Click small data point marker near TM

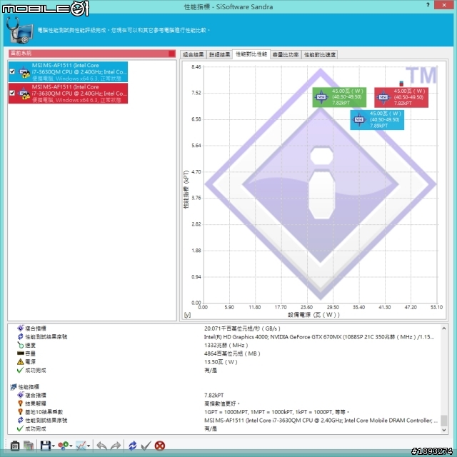(401, 84)
